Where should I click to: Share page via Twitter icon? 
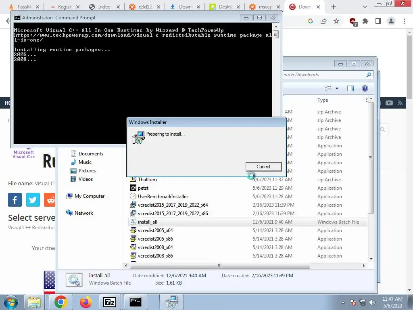(x=33, y=199)
